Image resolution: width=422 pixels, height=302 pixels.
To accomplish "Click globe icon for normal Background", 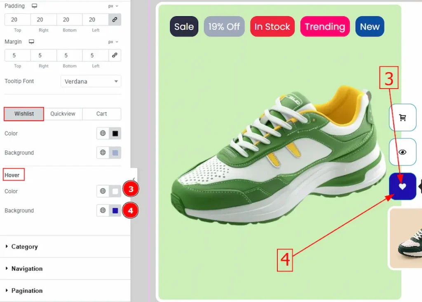I will point(103,153).
